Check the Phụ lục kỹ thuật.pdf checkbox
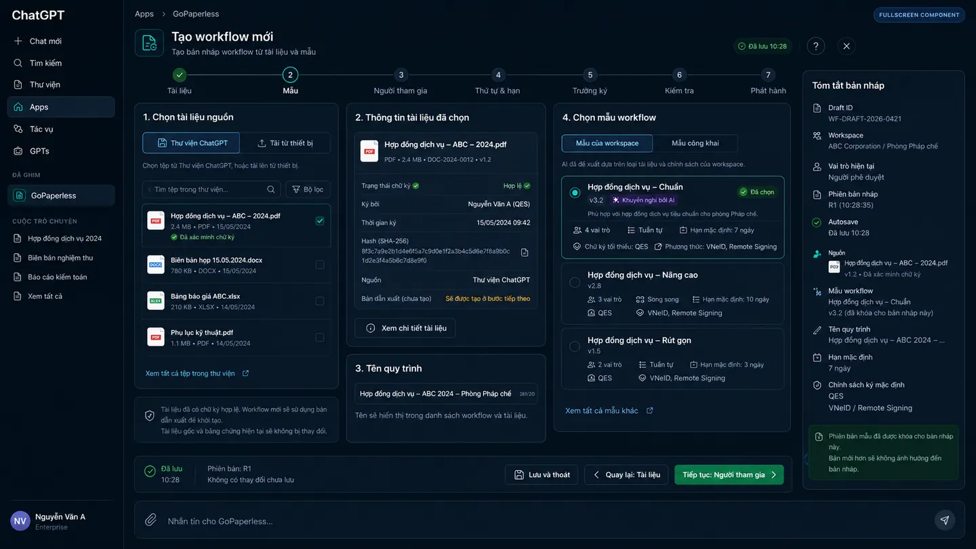Screen dimensions: 976x549 (320, 337)
